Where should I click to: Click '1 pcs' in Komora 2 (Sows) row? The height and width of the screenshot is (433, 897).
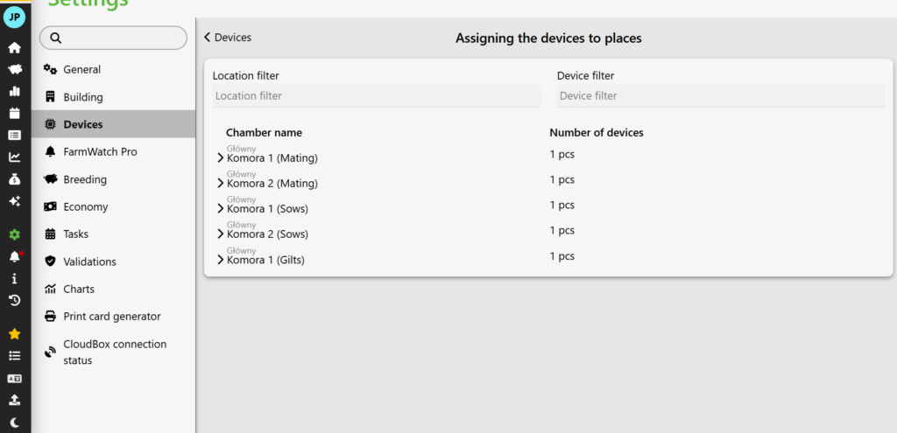click(562, 230)
